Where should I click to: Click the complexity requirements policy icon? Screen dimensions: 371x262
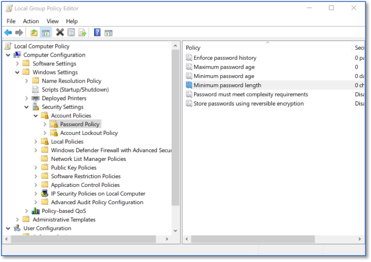(x=189, y=94)
